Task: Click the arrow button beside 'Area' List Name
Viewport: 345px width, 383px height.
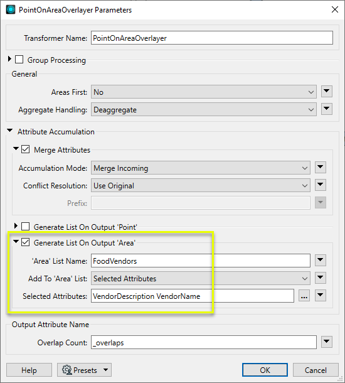Action: [320, 260]
